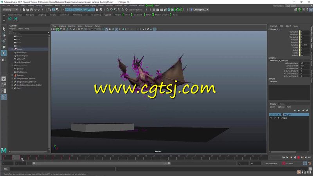
Task: Click the Open Scene folder icon
Action: pyautogui.click(x=27, y=9)
